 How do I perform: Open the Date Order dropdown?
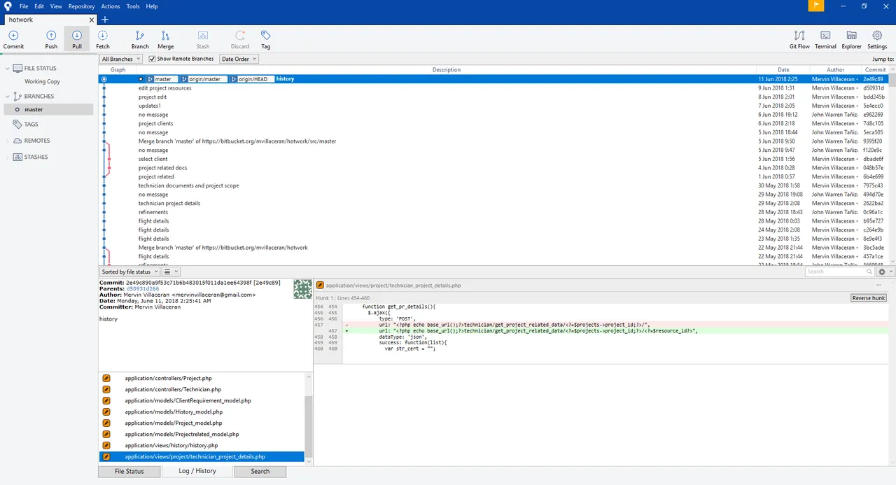(x=239, y=59)
